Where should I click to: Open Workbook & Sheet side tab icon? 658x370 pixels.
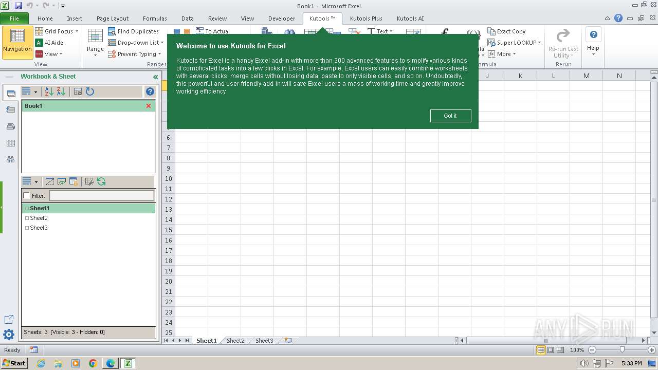10,94
